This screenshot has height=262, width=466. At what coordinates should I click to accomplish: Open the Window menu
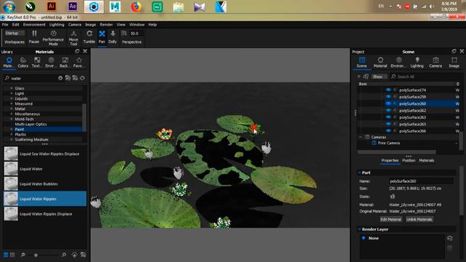point(137,25)
